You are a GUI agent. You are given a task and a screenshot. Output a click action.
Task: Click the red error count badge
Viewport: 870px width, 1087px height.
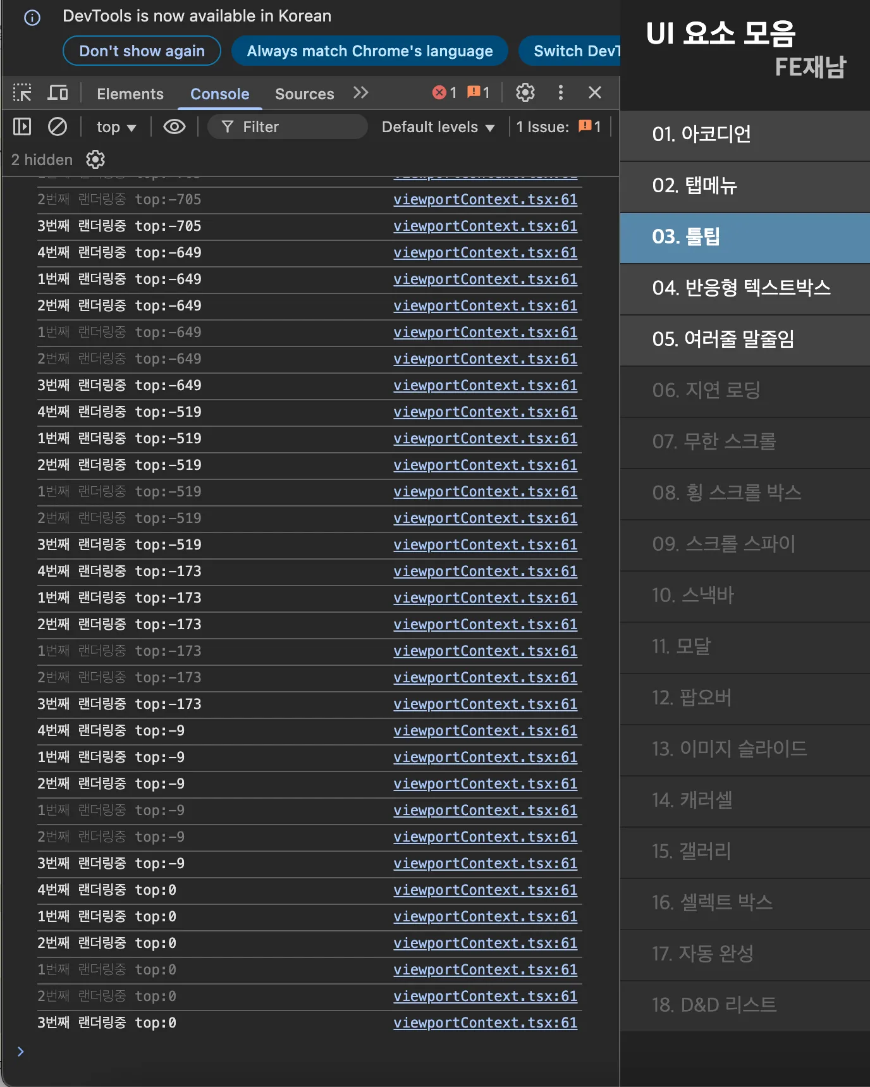tap(444, 93)
